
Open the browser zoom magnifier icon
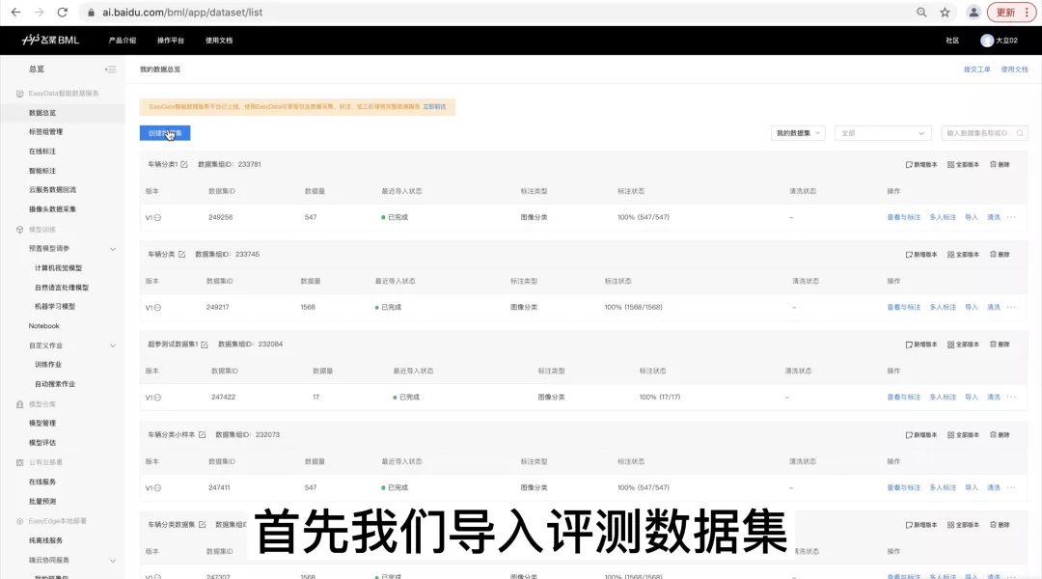tap(921, 12)
